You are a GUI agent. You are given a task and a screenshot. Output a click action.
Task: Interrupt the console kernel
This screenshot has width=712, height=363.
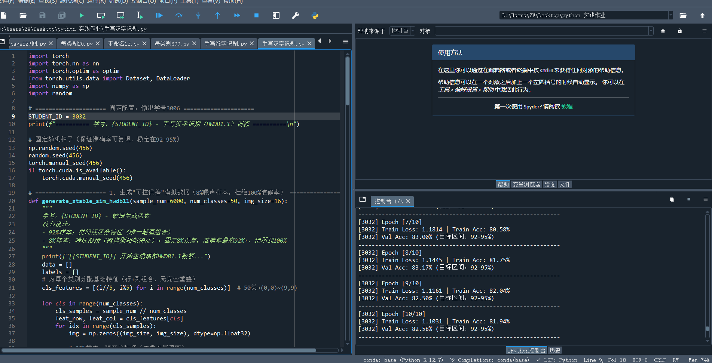(x=689, y=199)
